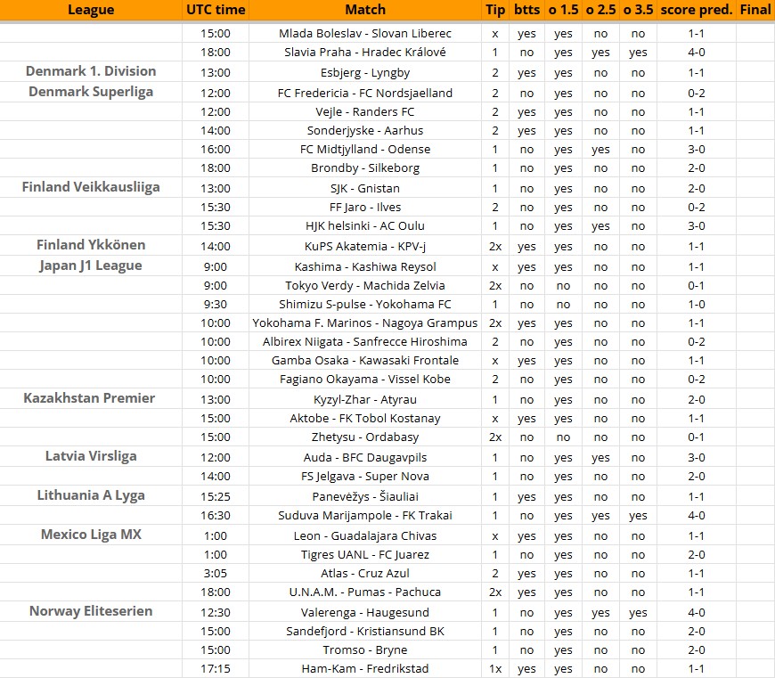
Task: Click the Suduva Marijampole - FK Trakai match
Action: click(x=365, y=516)
